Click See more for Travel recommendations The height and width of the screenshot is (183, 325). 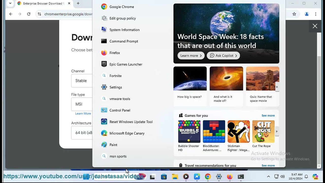pos(268,165)
